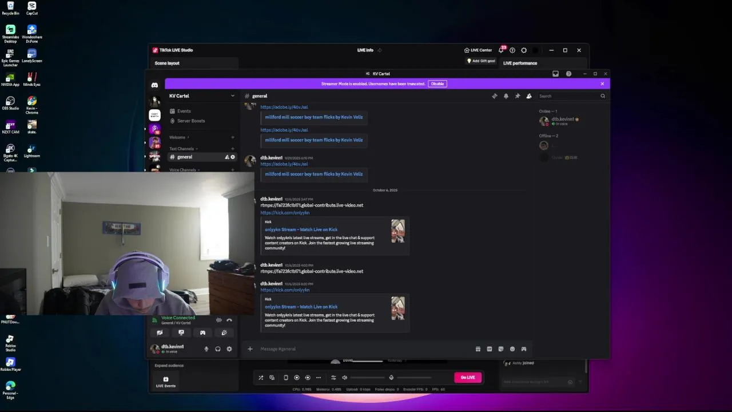Click the record button in TikTok toolbar
The height and width of the screenshot is (412, 732).
[297, 378]
